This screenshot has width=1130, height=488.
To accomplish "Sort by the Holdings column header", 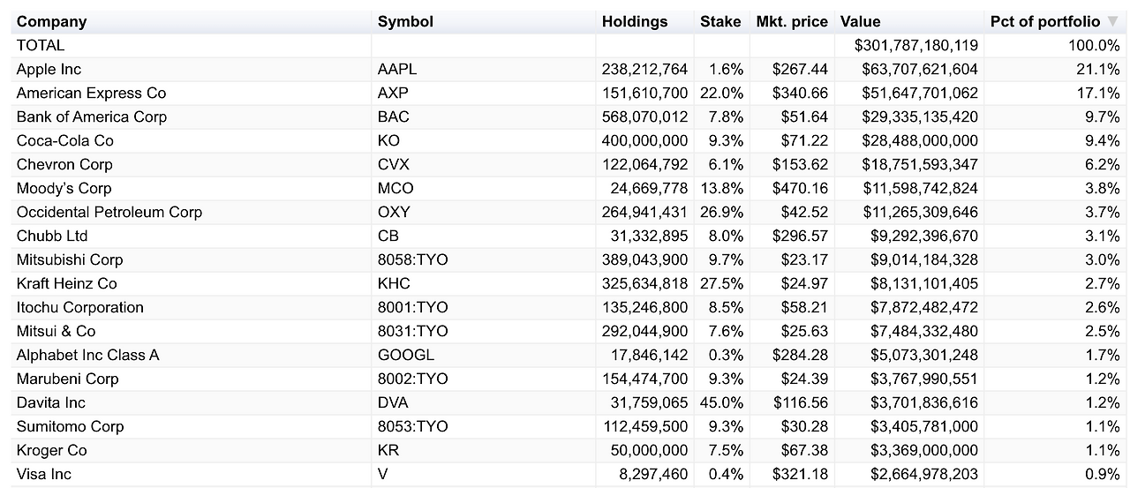I will click(635, 22).
